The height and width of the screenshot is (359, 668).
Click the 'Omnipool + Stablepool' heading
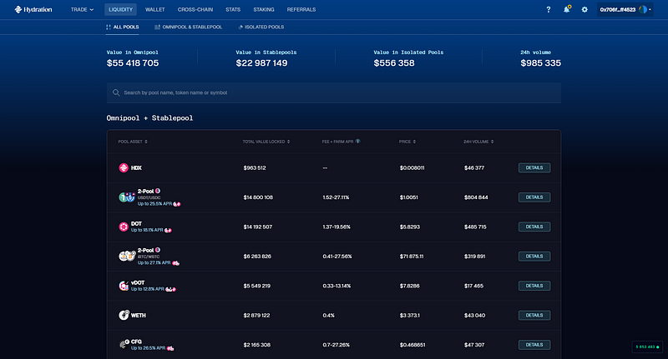pos(149,118)
